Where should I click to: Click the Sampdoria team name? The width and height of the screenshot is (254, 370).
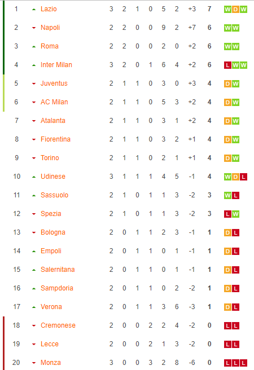[57, 288]
